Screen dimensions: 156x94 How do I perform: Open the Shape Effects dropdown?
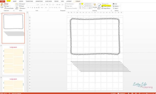pos(106,8)
